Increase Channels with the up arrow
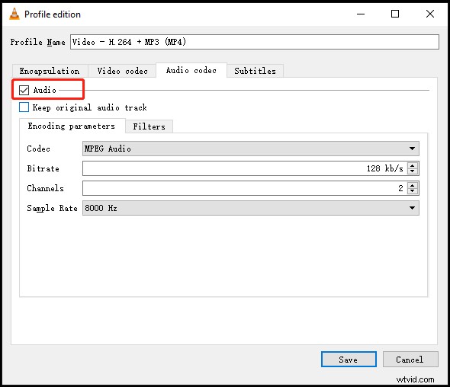The image size is (450, 387). tap(413, 185)
